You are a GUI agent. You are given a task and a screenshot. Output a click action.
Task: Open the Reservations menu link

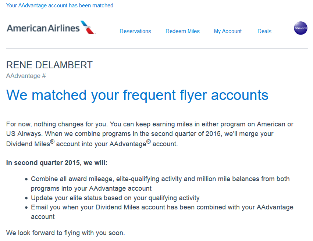click(135, 31)
